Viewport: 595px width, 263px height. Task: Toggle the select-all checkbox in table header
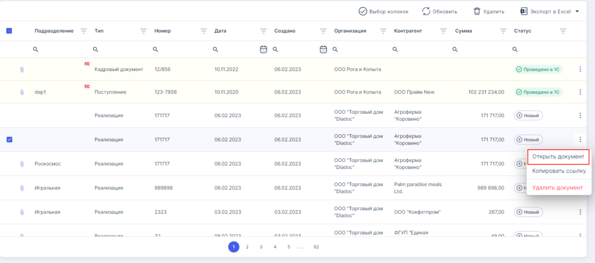(x=9, y=31)
